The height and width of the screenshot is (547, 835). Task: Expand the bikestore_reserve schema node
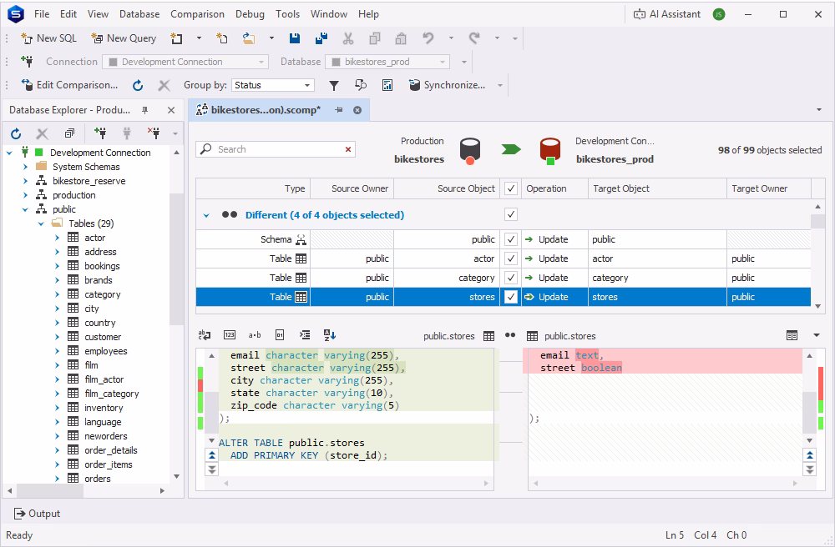[25, 181]
